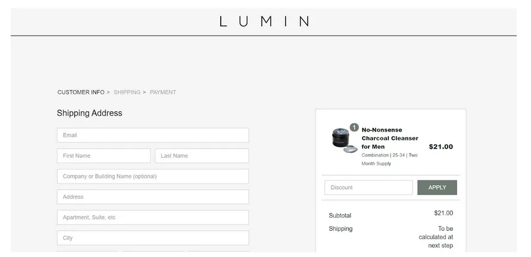Focus the Address input field
Screen dimensions: 531x257
click(x=152, y=197)
